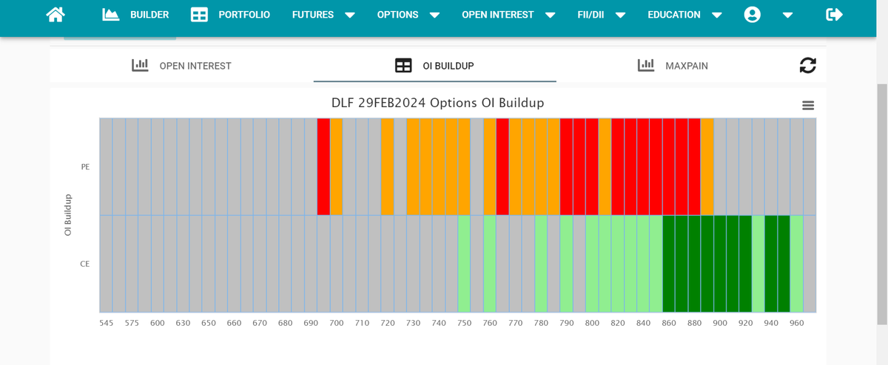This screenshot has height=365, width=888.
Task: Click the Portfolio grid icon
Action: click(199, 15)
